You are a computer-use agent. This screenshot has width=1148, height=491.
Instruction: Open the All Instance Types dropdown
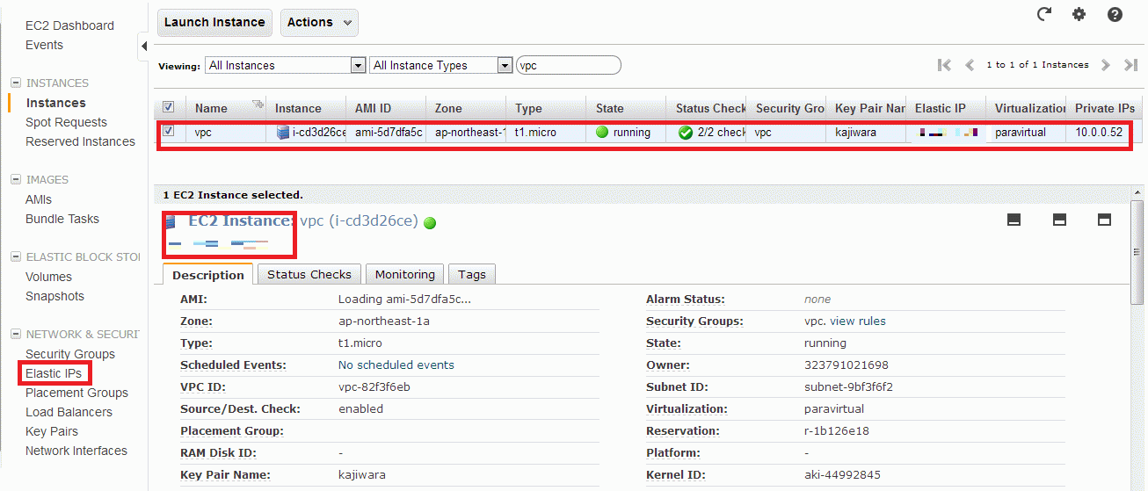(441, 65)
